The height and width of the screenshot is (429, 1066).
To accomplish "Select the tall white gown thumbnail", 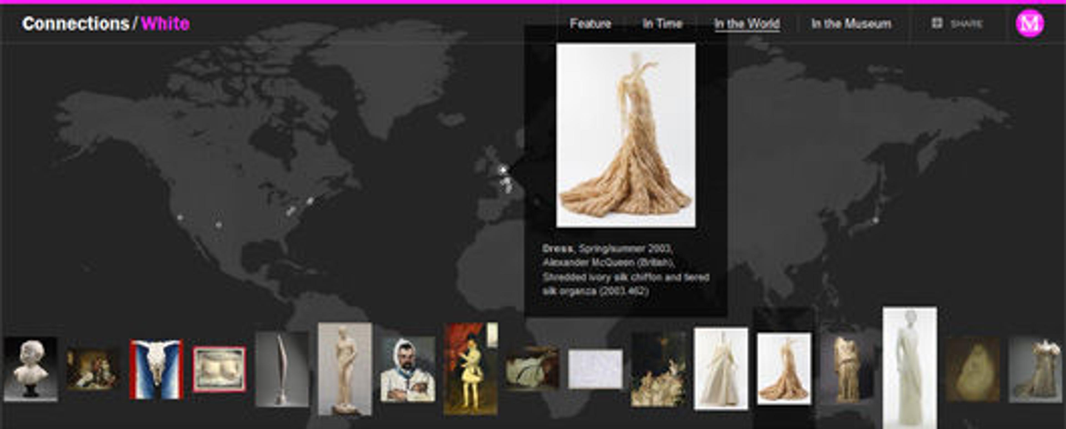I will click(x=910, y=367).
